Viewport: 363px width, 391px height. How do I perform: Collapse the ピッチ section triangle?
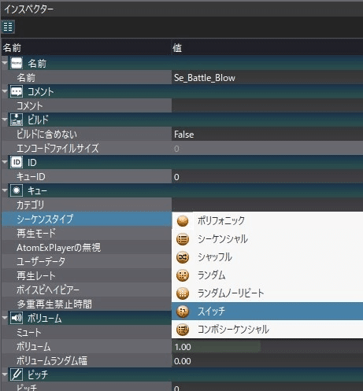(x=5, y=374)
